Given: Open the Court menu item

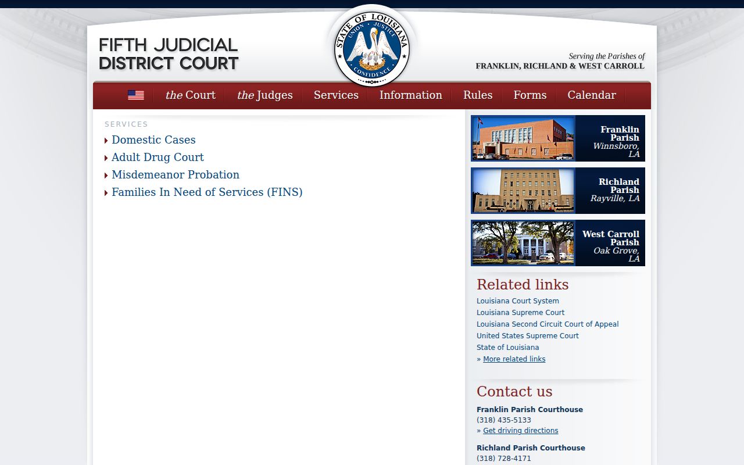Looking at the screenshot, I should point(190,95).
